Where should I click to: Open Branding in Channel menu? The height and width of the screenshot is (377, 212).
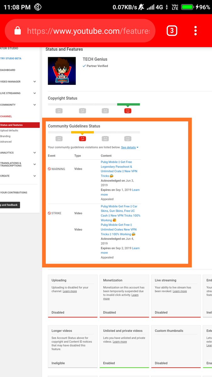click(5, 136)
